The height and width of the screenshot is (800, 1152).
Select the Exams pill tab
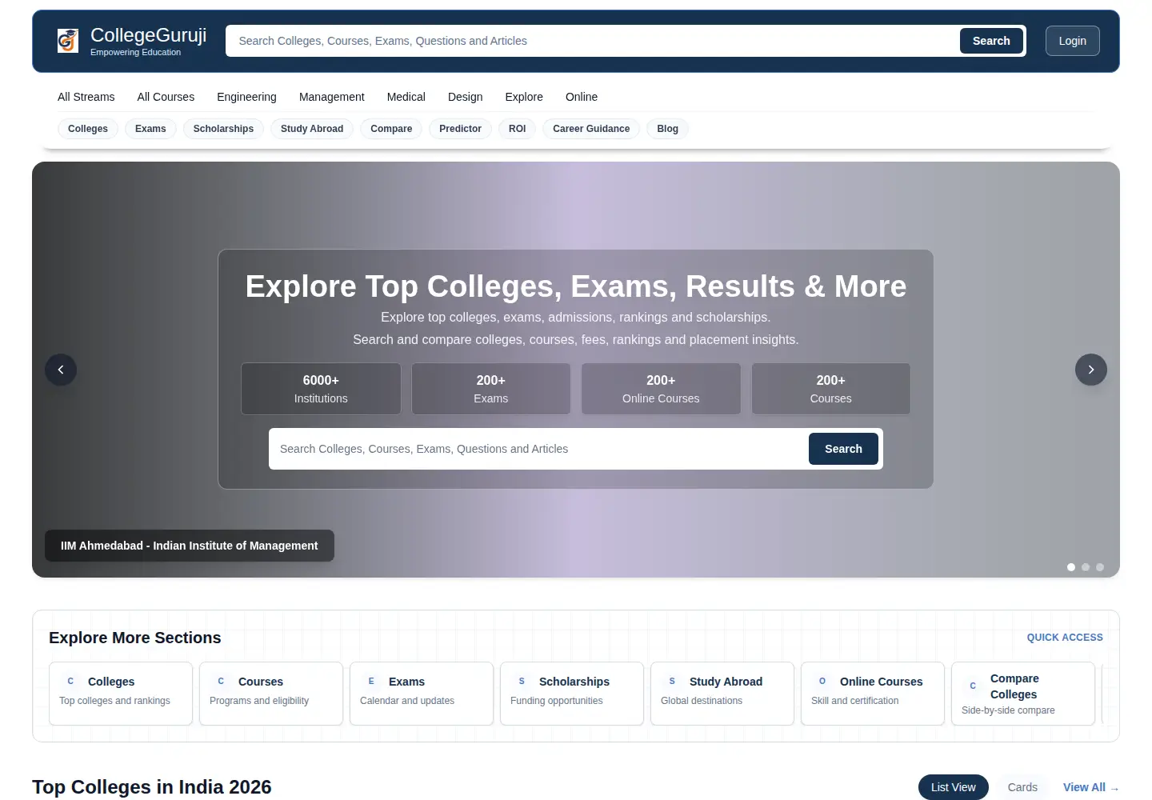point(150,129)
